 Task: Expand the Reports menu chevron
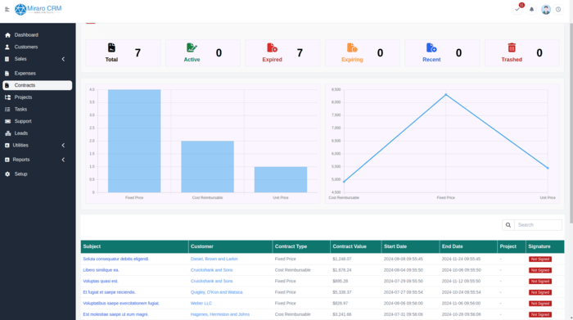pos(63,160)
